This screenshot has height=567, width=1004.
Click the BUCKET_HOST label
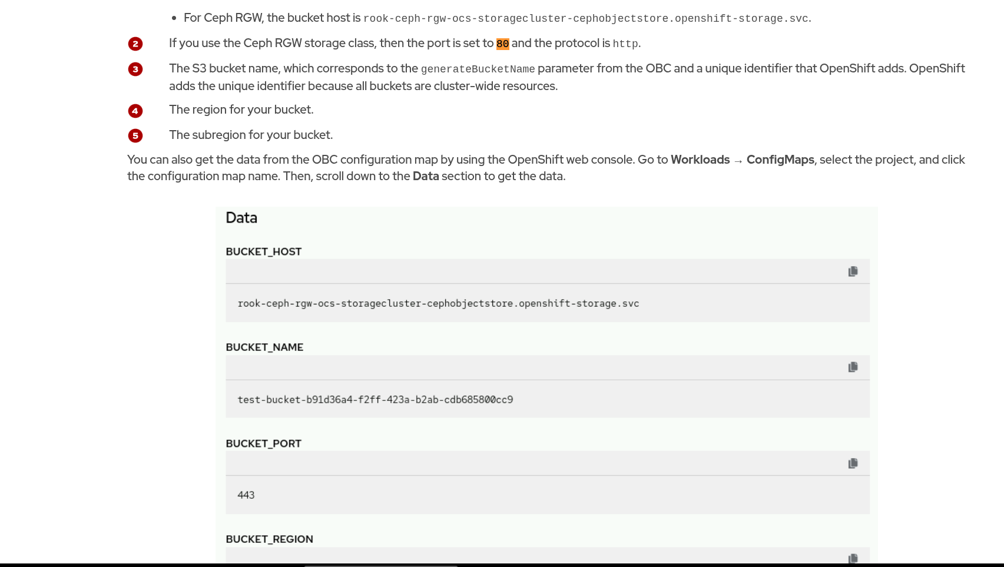coord(263,252)
